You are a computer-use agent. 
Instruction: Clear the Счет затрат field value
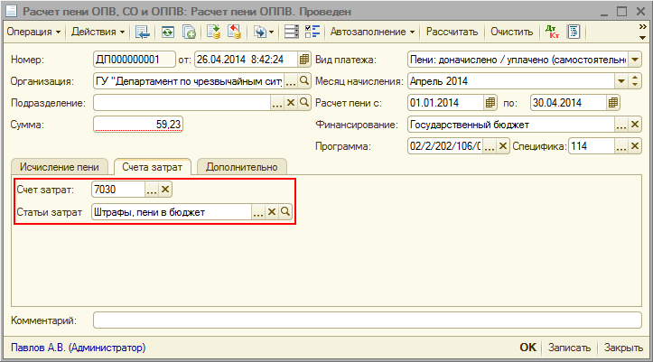pos(164,190)
